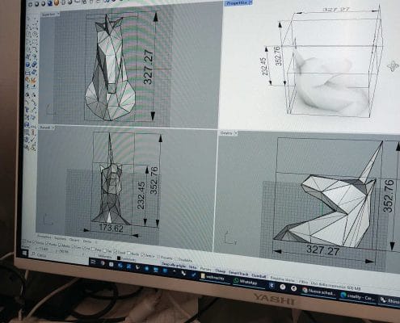Screen dimensions: 400x323
Task: Toggle the Medio osnap checkbox
Action: pos(60,245)
